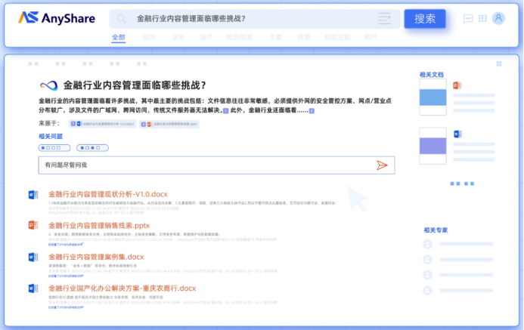Open the messages chat bubble icon
The width and height of the screenshot is (524, 330).
468,19
